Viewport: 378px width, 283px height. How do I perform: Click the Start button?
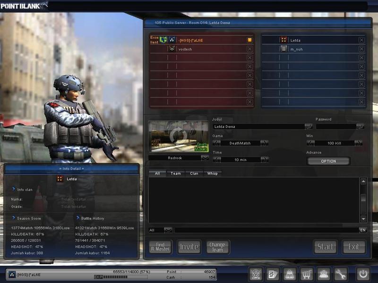(325, 247)
